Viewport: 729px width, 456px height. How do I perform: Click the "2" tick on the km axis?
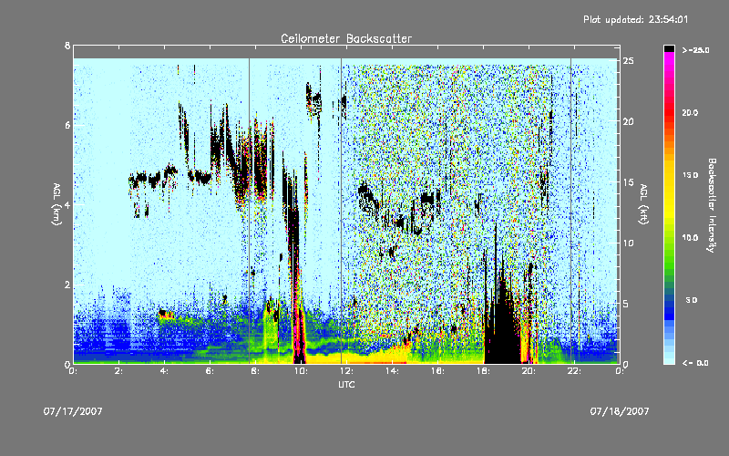[x=67, y=285]
